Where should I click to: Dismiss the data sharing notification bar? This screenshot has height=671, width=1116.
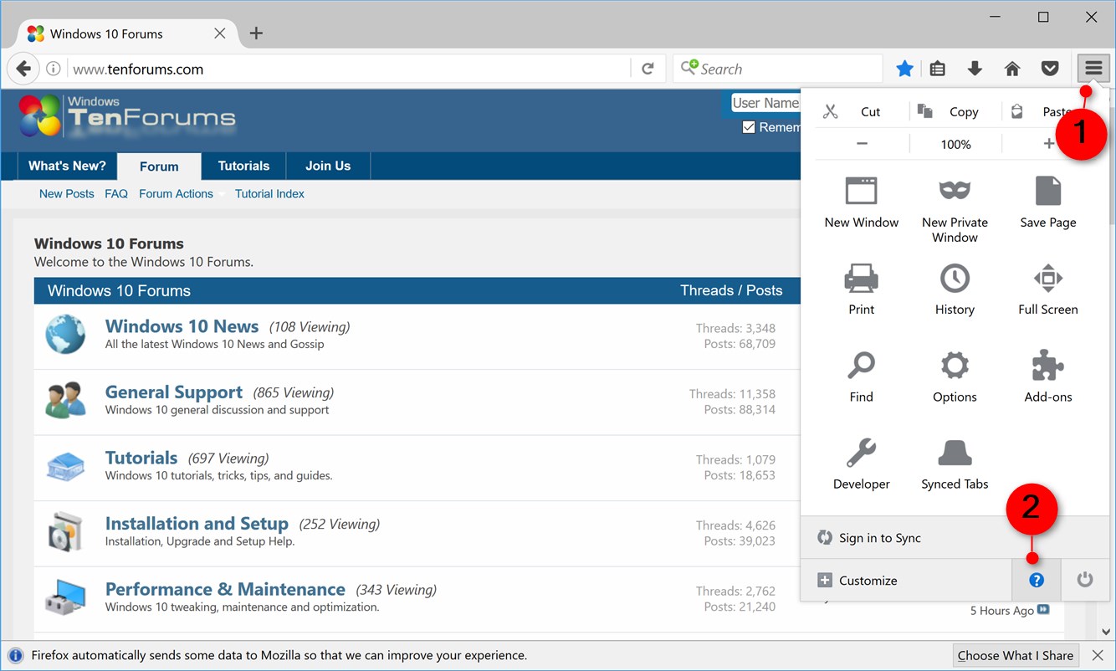point(1098,655)
